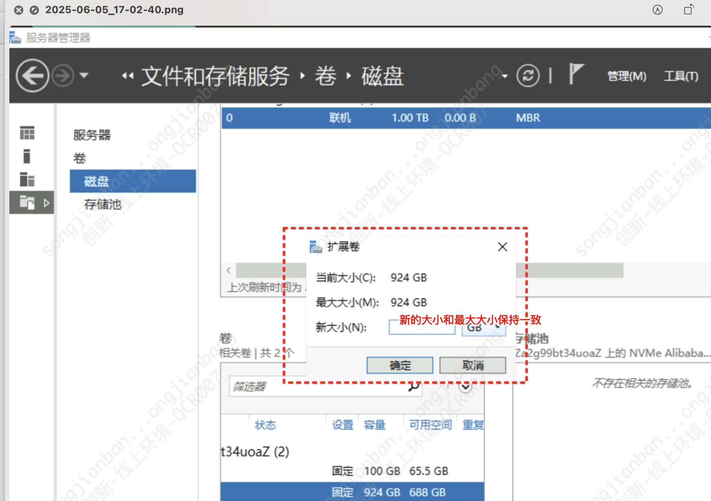Open the Dashboard grid icon in sidebar
Screen dimensions: 711x501
(26, 133)
